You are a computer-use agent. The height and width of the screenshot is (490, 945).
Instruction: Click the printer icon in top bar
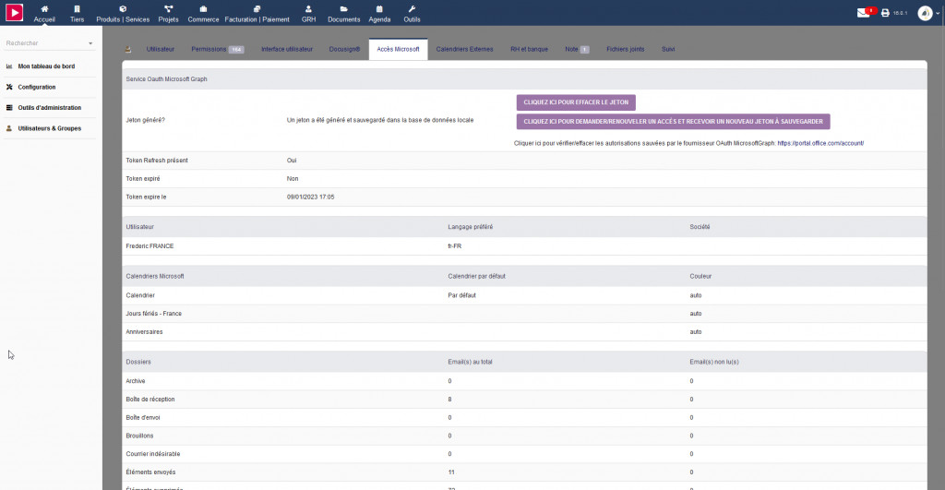click(885, 13)
